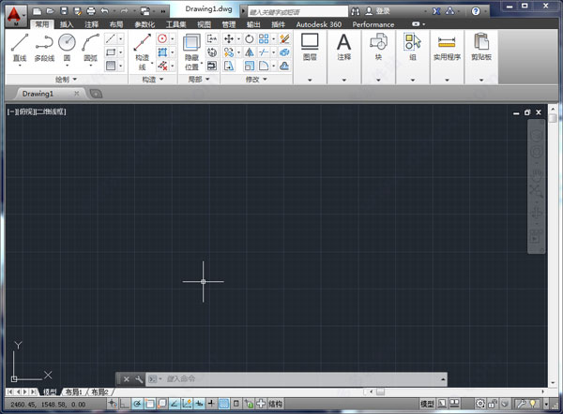The image size is (563, 414).
Task: Open the Performance ribbon tab
Action: pos(373,24)
